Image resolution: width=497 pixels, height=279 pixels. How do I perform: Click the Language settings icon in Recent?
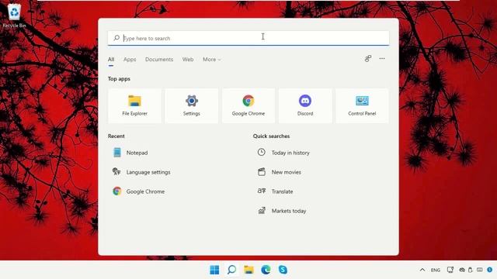point(116,172)
